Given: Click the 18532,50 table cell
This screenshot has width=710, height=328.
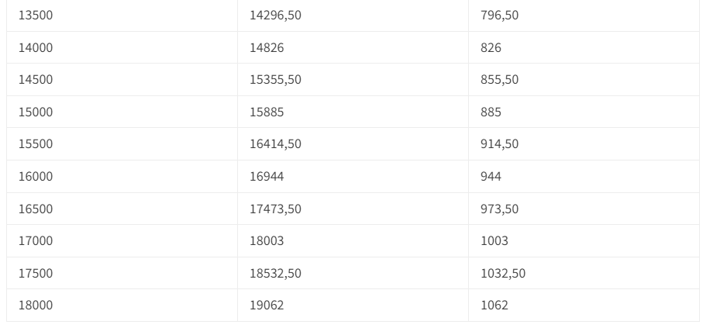Looking at the screenshot, I should click(x=275, y=274).
